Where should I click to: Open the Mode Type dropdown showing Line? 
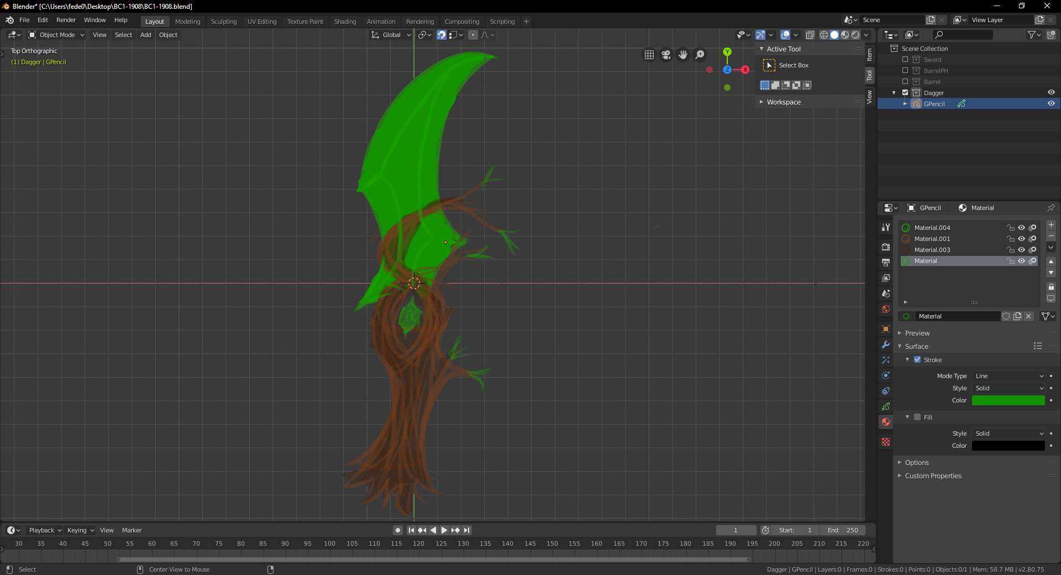(1009, 376)
